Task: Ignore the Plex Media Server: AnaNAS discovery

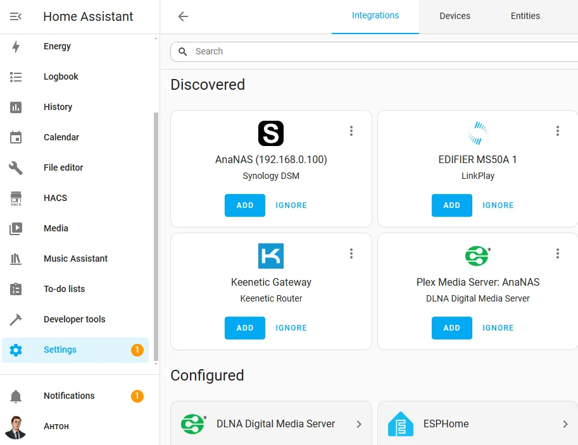Action: click(498, 328)
